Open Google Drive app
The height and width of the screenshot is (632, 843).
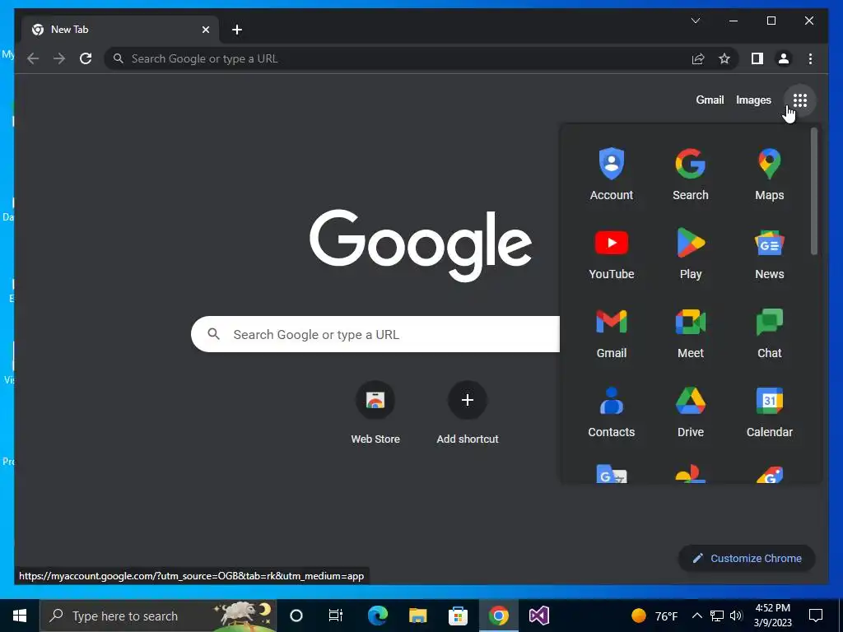pos(691,411)
